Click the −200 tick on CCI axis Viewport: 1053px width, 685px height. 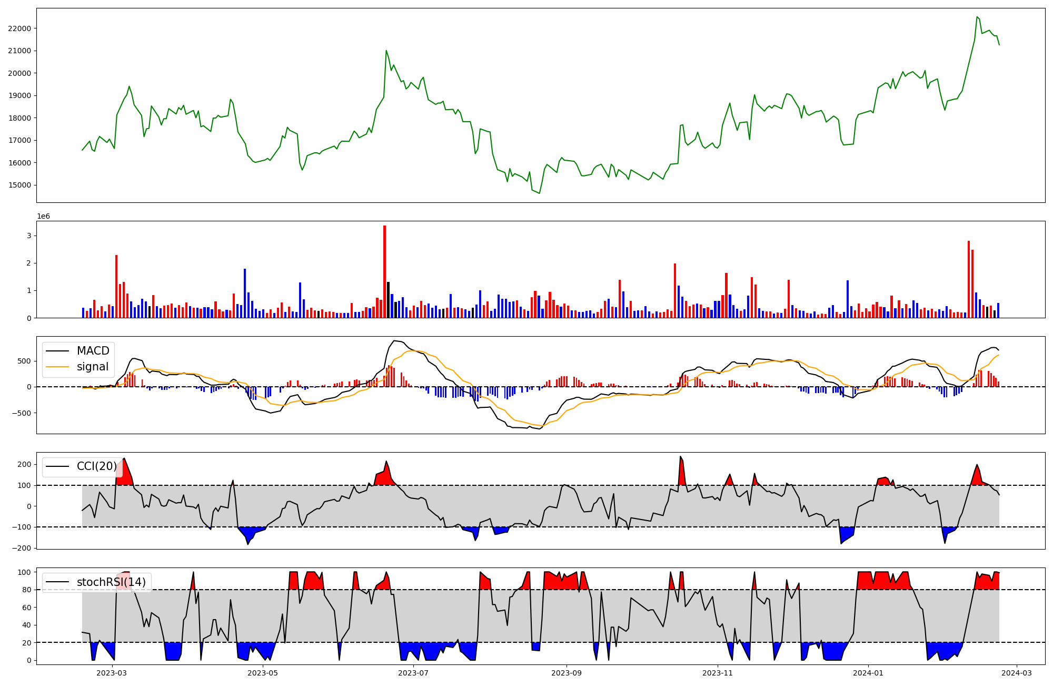click(x=22, y=548)
